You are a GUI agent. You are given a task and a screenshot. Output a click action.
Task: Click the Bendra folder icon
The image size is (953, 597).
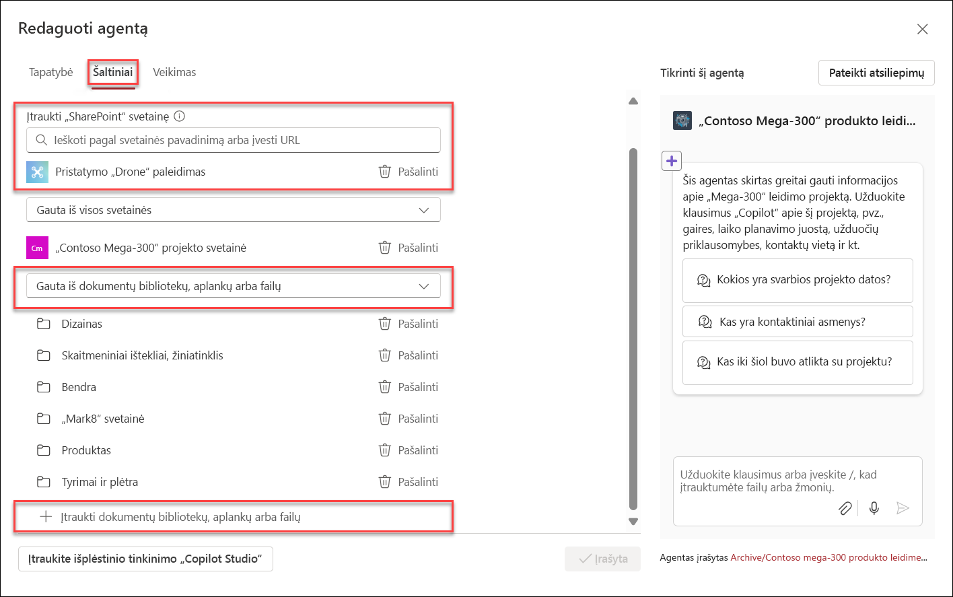pyautogui.click(x=44, y=387)
